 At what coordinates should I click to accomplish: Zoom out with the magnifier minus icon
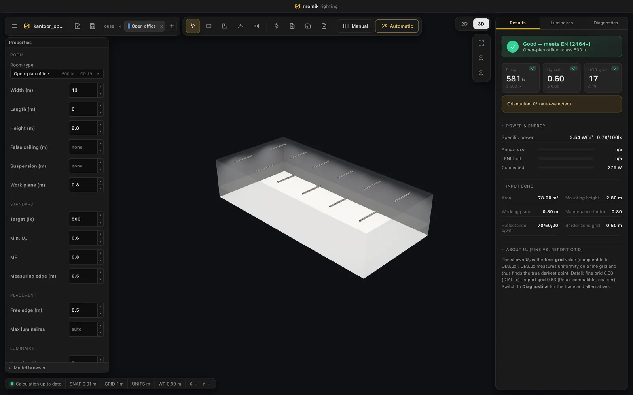(x=481, y=73)
